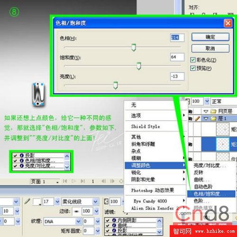237x237 pixels.
Task: Click the 网页层 folder icon
Action: (x=213, y=111)
